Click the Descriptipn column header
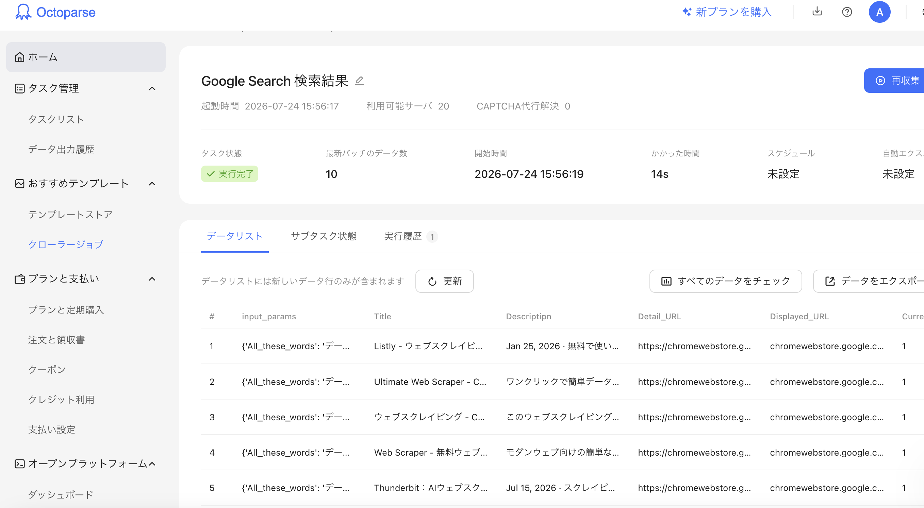 click(528, 317)
